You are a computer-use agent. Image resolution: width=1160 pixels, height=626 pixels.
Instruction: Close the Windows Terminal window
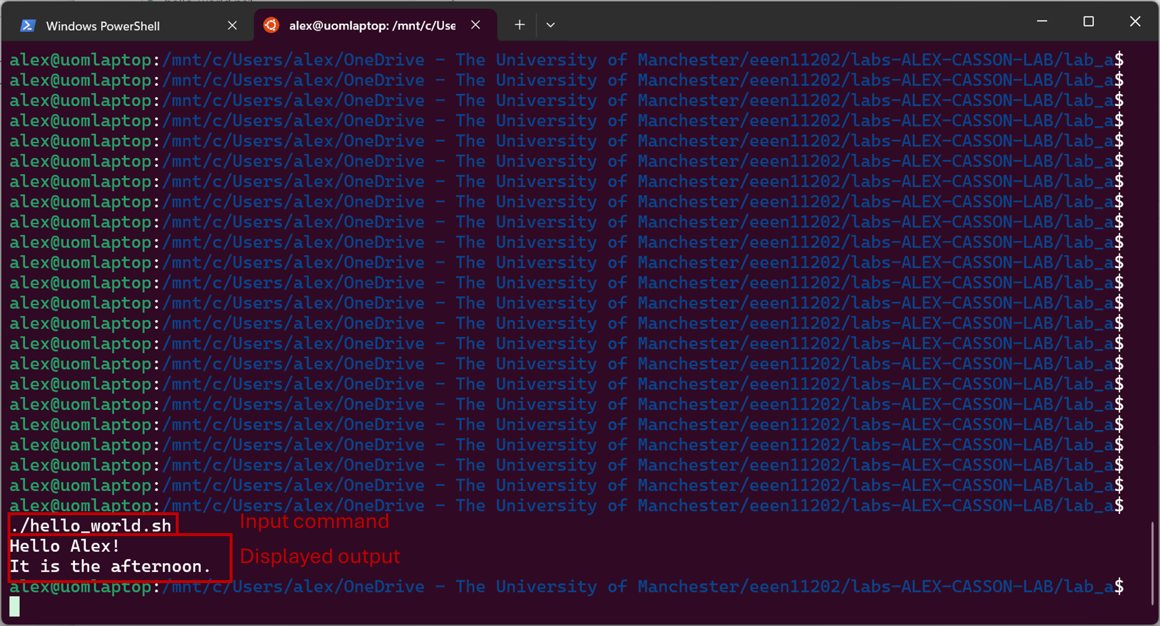pos(1135,21)
